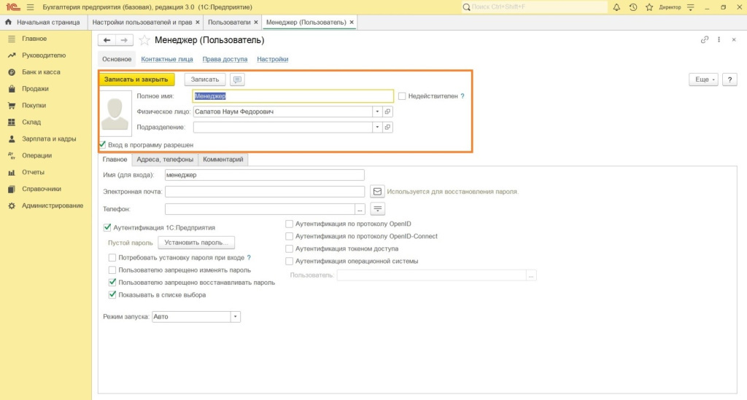This screenshot has width=747, height=400.
Task: Click the back navigation arrow
Action: [107, 40]
